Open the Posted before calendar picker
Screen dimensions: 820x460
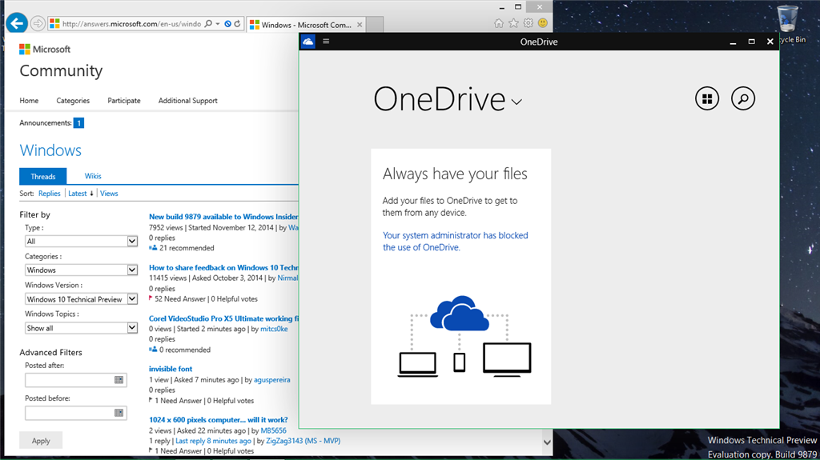[119, 413]
